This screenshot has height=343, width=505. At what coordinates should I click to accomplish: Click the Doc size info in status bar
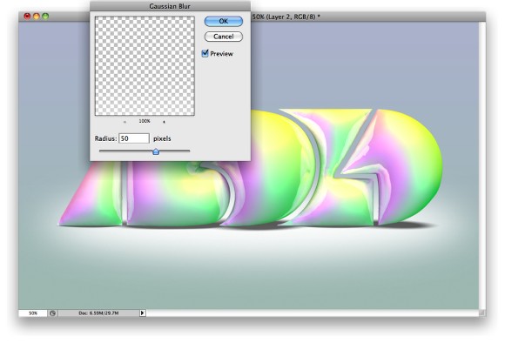point(98,313)
